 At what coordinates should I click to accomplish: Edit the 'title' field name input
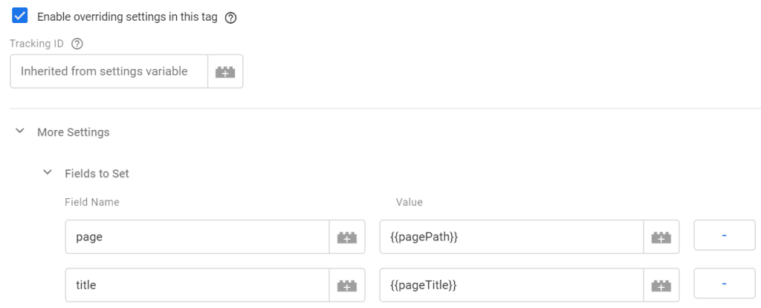click(x=198, y=285)
